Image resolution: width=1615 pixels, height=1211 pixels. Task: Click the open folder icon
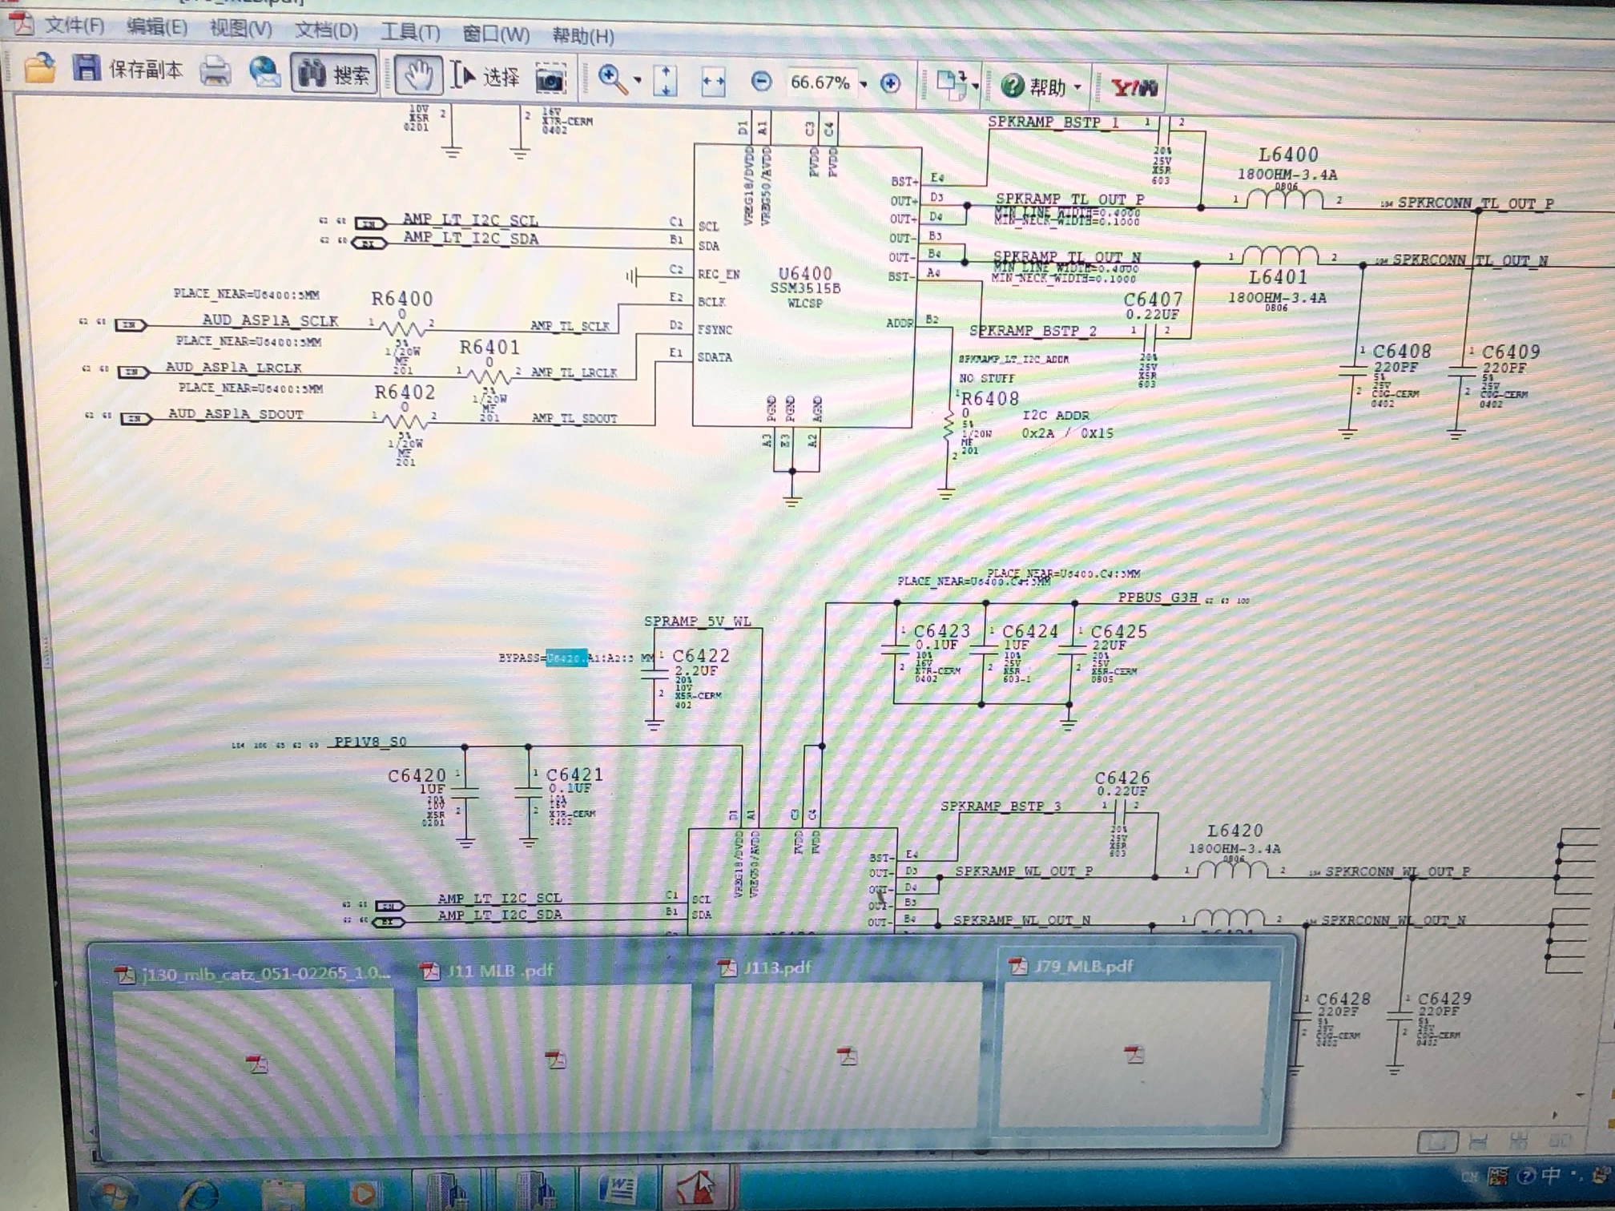pyautogui.click(x=38, y=70)
